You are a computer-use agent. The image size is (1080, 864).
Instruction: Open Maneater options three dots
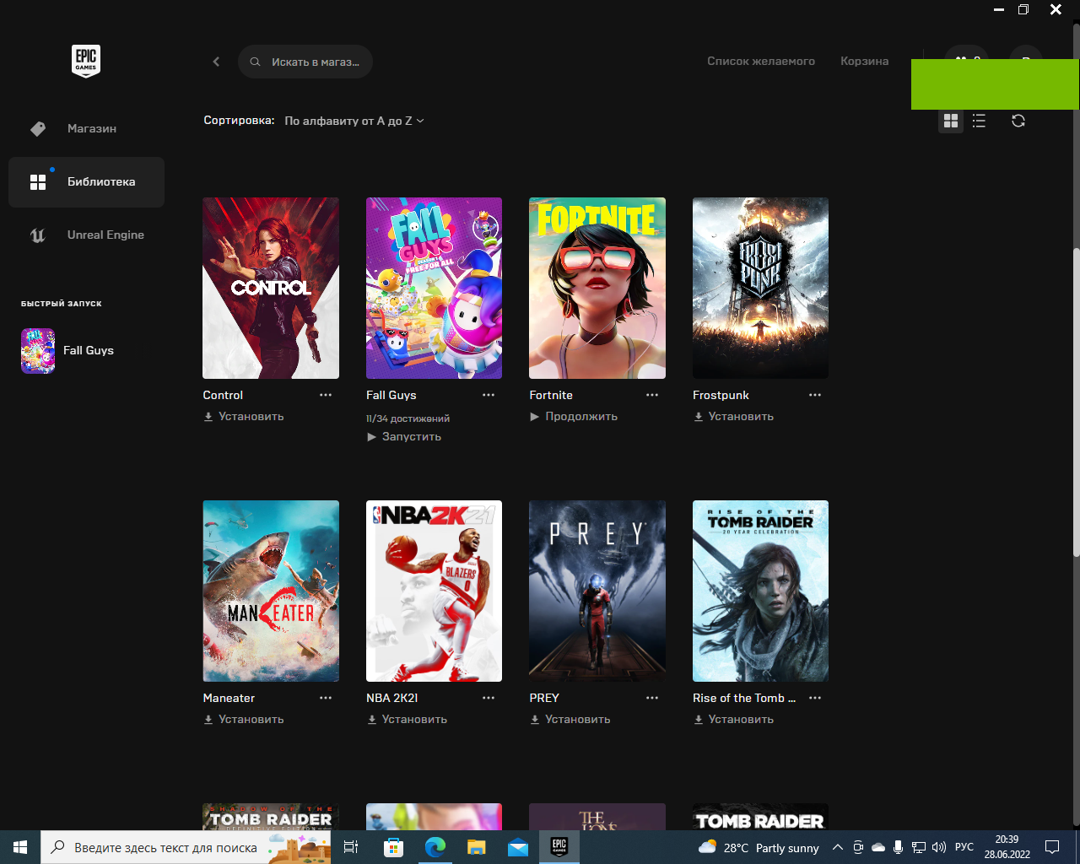click(326, 698)
